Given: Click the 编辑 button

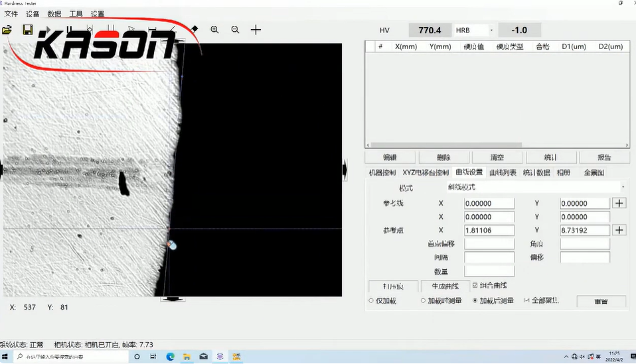Looking at the screenshot, I should coord(390,157).
